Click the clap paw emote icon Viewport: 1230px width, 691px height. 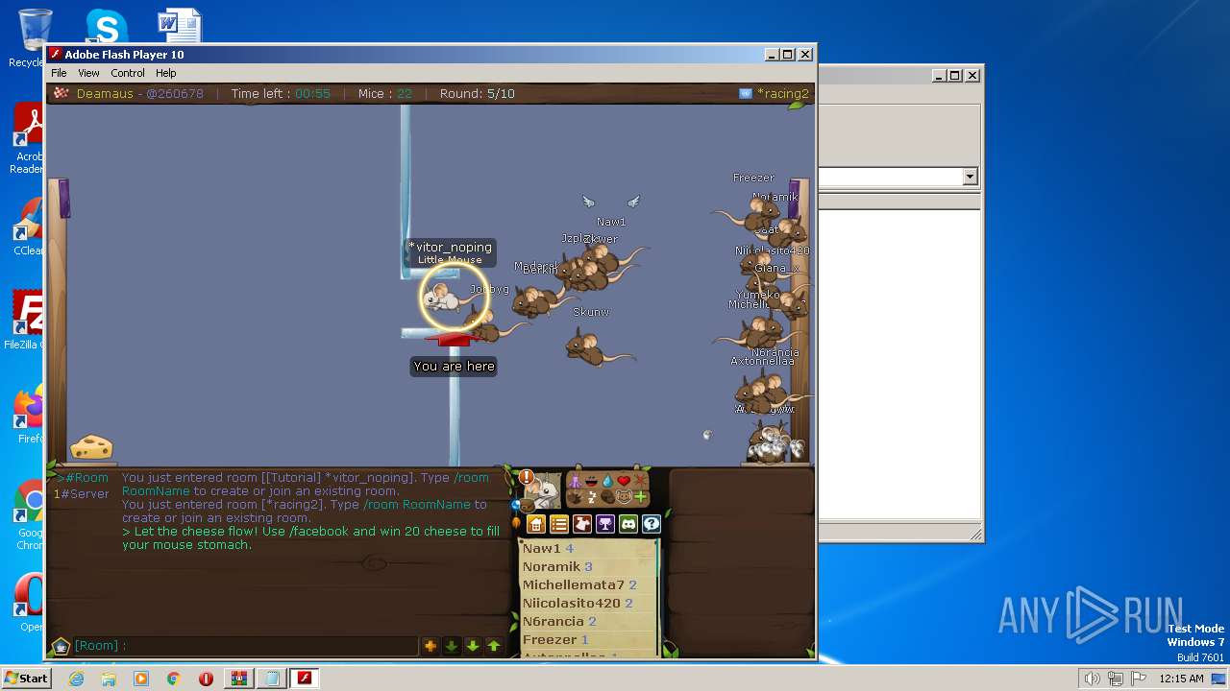point(575,497)
